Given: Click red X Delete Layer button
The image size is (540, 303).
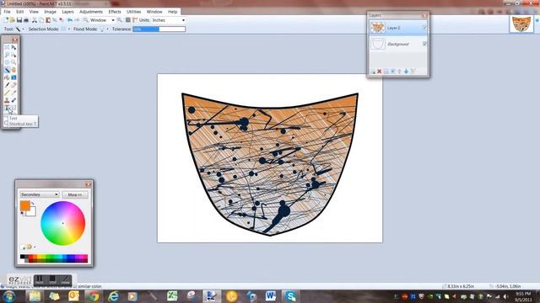Looking at the screenshot, I should pyautogui.click(x=379, y=71).
